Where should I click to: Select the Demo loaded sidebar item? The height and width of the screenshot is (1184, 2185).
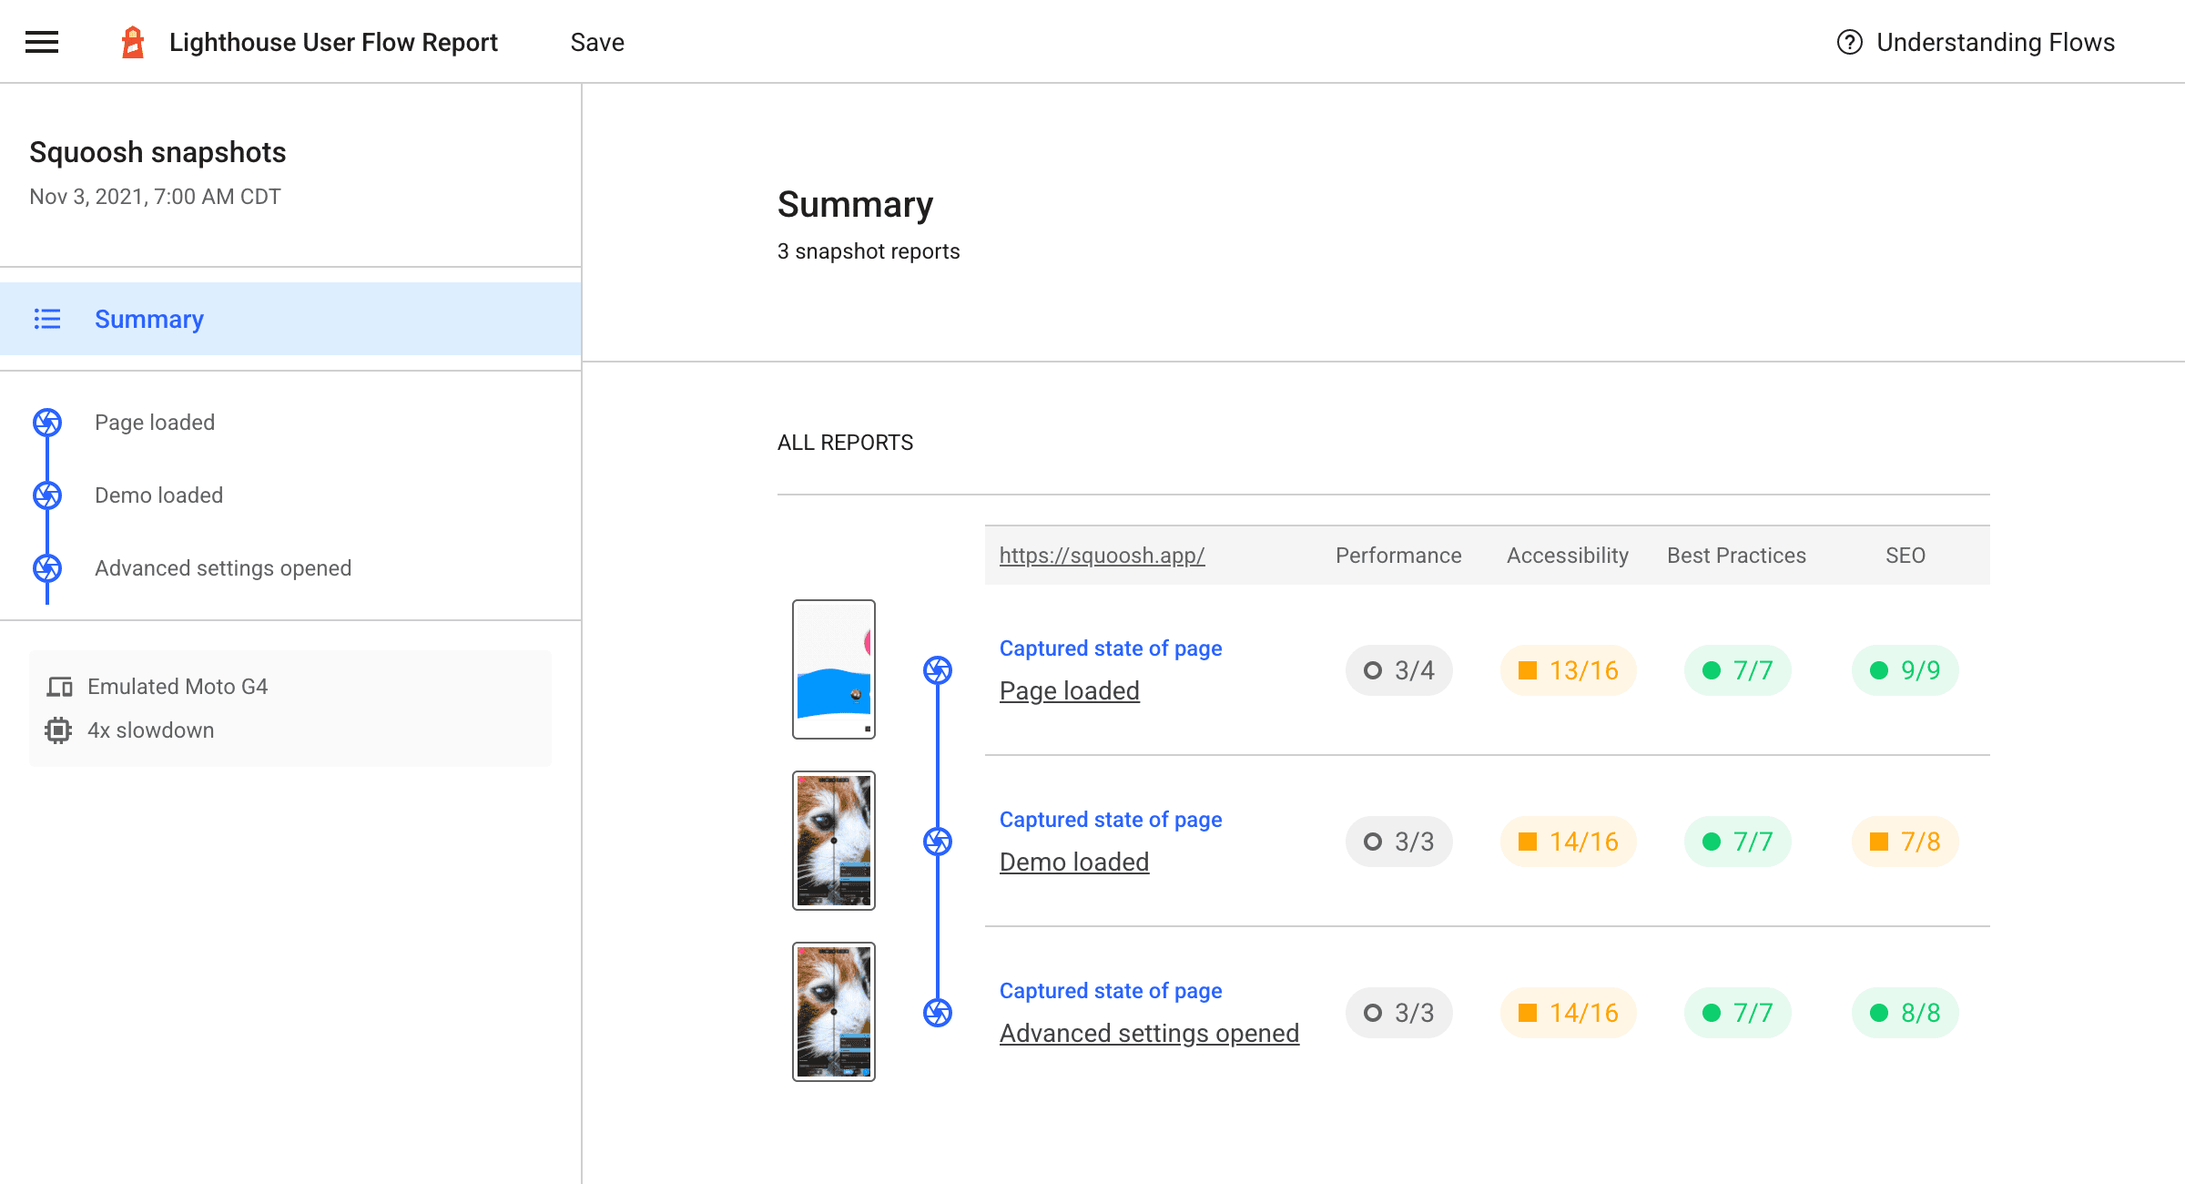coord(158,495)
